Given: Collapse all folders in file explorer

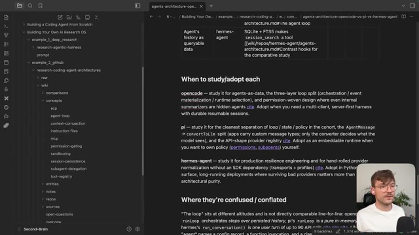Looking at the screenshot, I should point(96,17).
